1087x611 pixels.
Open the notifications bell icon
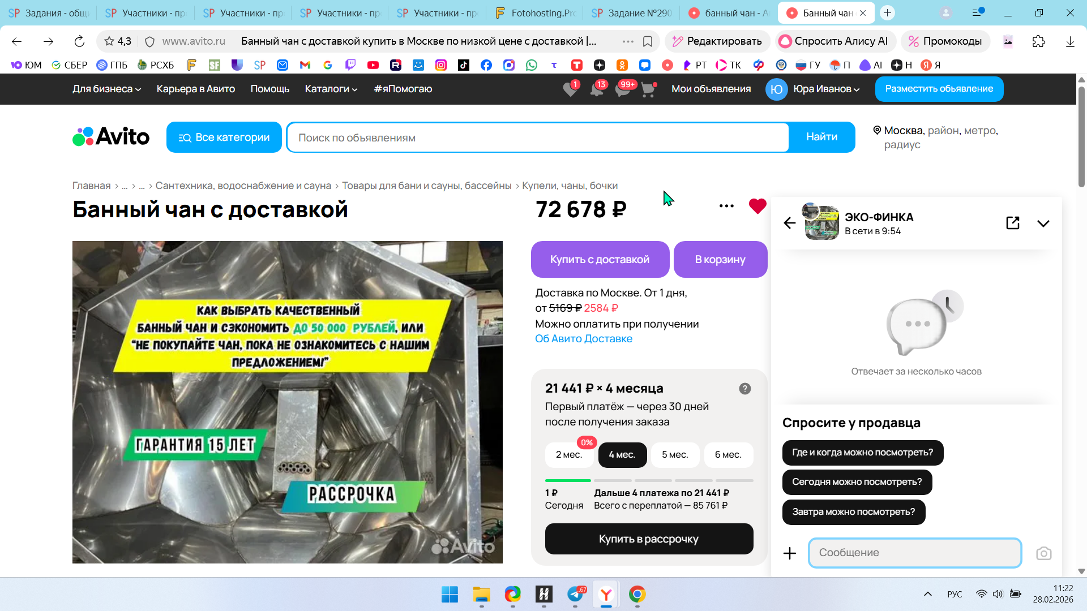tap(596, 89)
